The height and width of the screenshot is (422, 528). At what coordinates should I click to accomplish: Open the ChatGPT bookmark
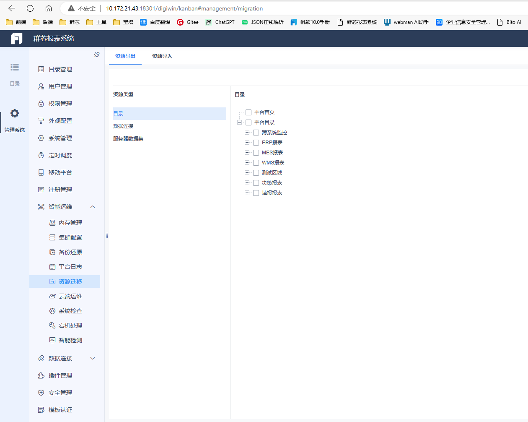[x=220, y=22]
